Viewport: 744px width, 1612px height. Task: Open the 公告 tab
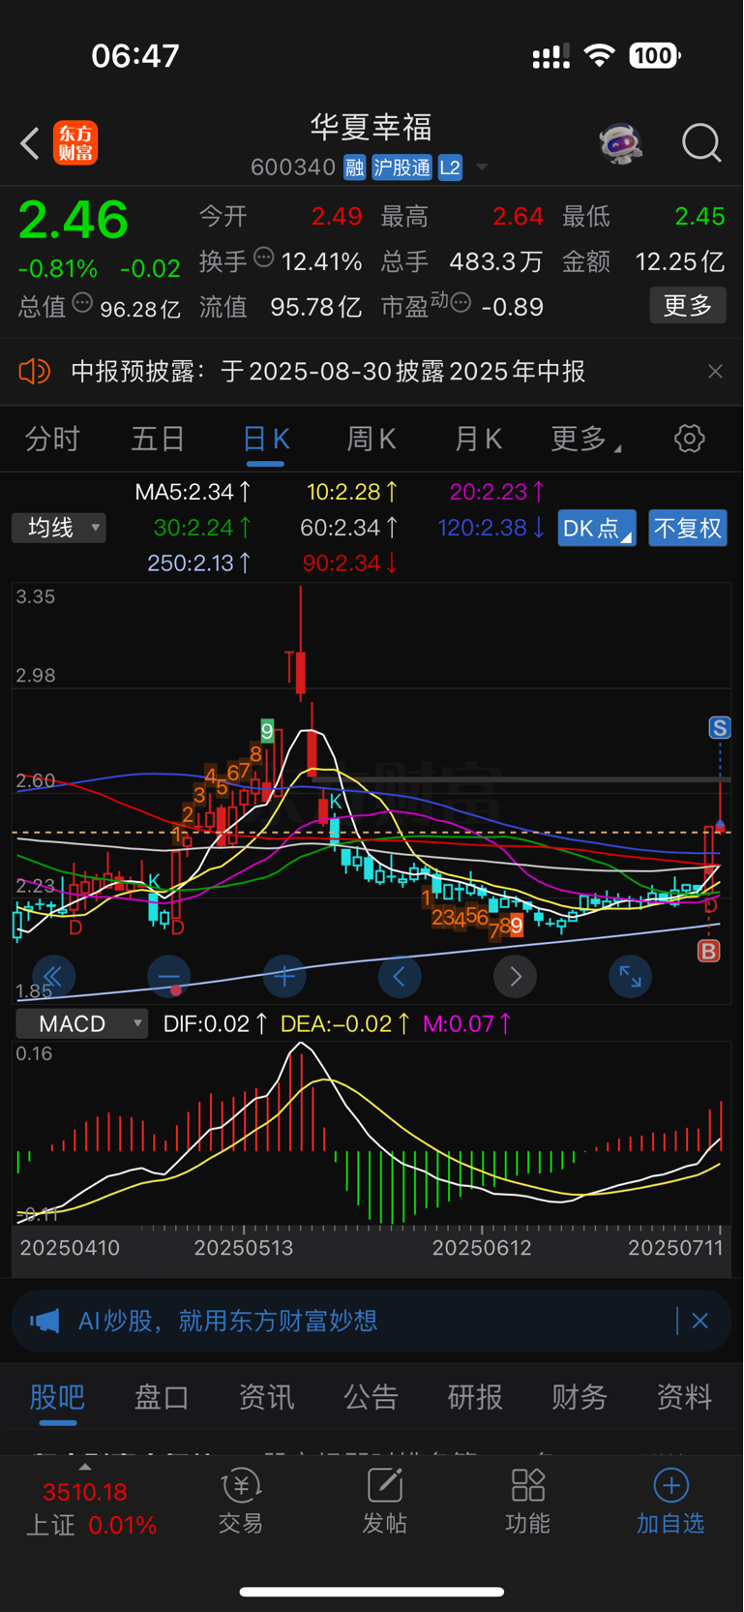[371, 1397]
